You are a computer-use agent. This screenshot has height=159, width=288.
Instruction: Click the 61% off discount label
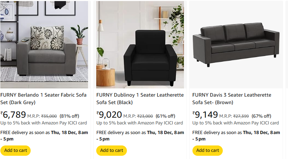point(165,116)
